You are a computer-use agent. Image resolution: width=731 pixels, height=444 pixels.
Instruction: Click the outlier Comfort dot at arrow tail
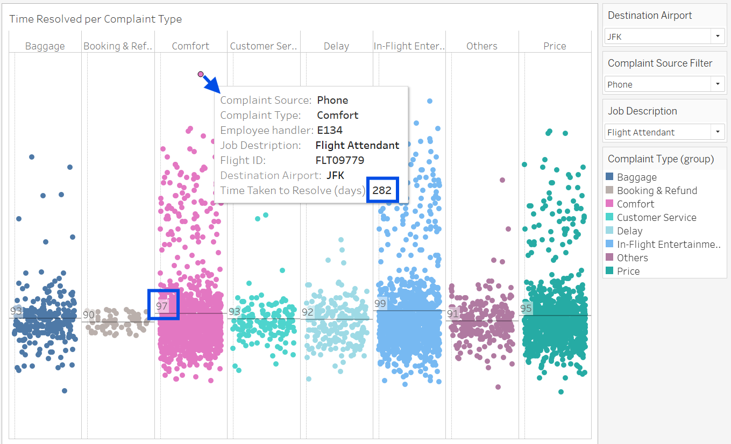tap(201, 74)
